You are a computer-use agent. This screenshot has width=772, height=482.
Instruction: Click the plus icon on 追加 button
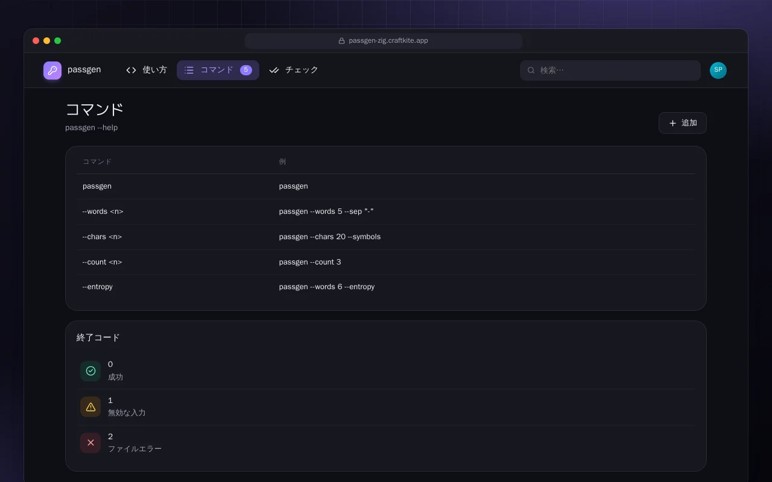tap(672, 123)
